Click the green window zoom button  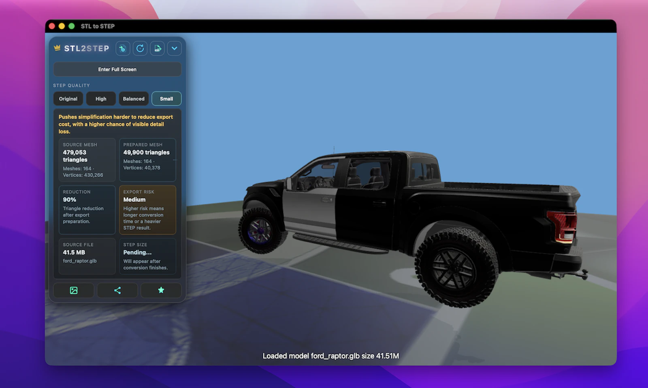[x=72, y=26]
